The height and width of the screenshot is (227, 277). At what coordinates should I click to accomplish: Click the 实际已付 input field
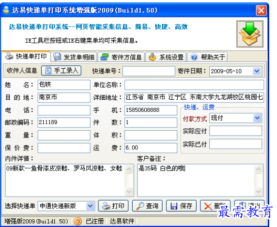pyautogui.click(x=236, y=144)
